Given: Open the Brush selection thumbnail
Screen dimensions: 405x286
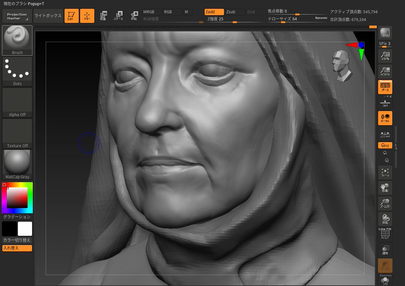Looking at the screenshot, I should click(17, 40).
